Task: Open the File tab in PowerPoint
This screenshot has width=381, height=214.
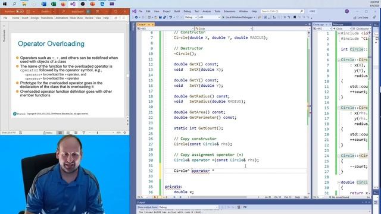Action: [x=5, y=18]
